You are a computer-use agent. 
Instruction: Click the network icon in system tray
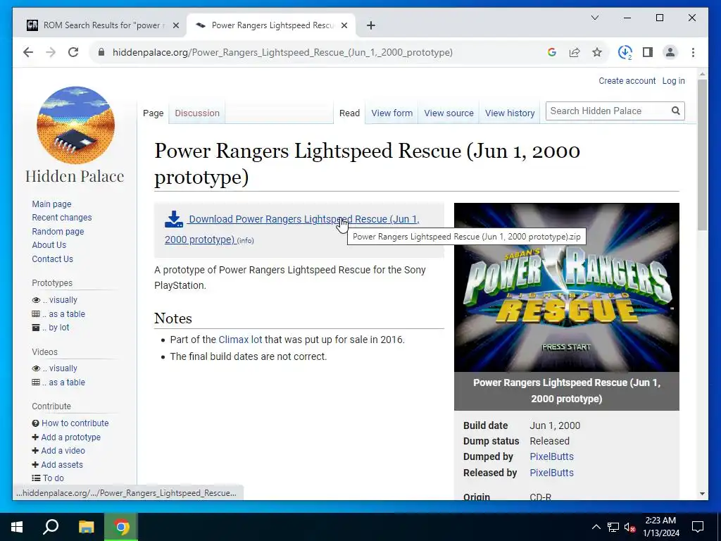[x=613, y=527]
